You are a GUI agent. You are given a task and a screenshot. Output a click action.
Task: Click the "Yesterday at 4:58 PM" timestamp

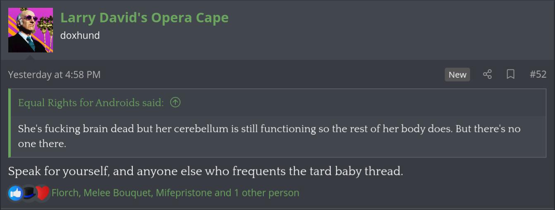pos(54,74)
